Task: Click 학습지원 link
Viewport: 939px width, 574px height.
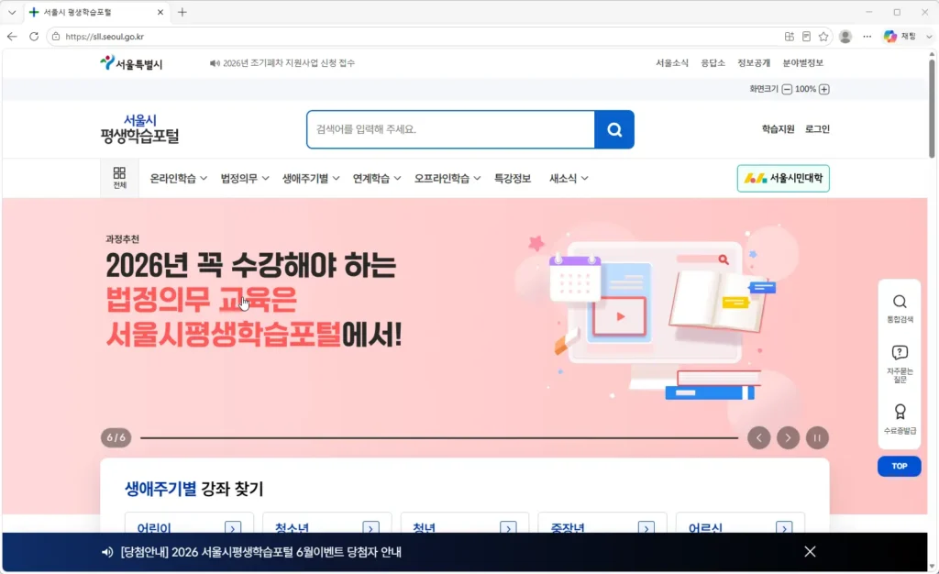Action: tap(778, 128)
